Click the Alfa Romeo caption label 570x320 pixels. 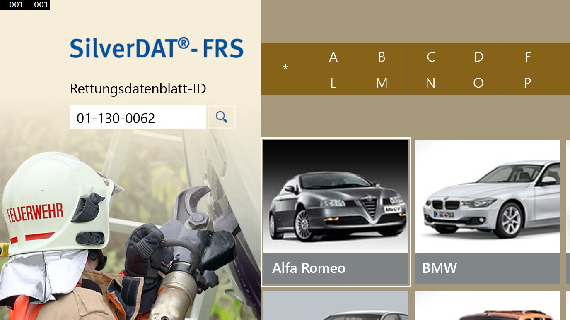(x=309, y=268)
